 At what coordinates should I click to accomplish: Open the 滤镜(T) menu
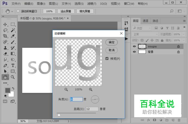92,4
